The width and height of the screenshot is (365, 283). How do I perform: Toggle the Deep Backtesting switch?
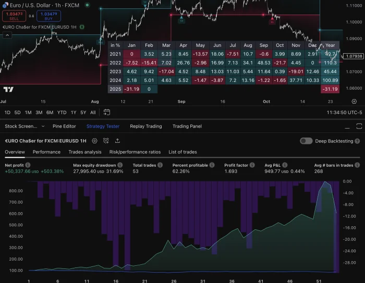[306, 141]
